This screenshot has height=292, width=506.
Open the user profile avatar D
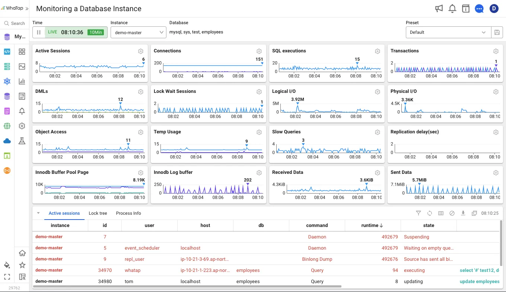click(x=494, y=9)
